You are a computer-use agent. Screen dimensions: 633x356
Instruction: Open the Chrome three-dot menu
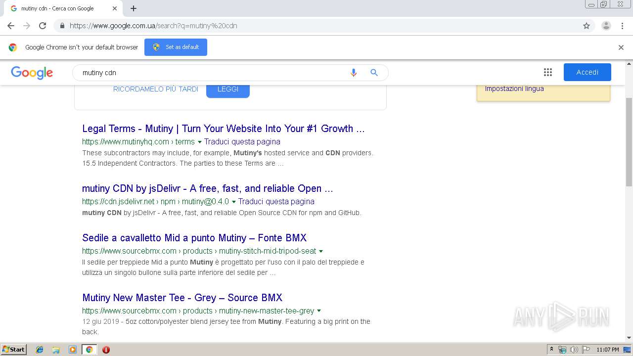tap(622, 26)
